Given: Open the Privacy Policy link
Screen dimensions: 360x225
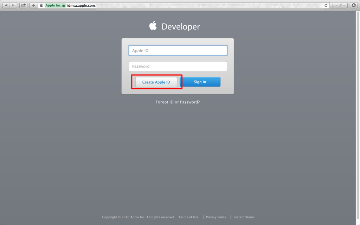Looking at the screenshot, I should point(216,217).
